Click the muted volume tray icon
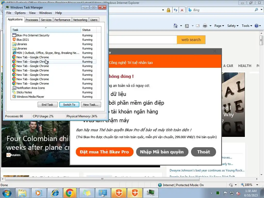This screenshot has height=198, width=264. (238, 193)
